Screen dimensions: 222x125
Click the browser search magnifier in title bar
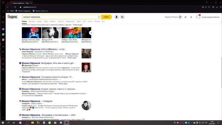pos(207,2)
